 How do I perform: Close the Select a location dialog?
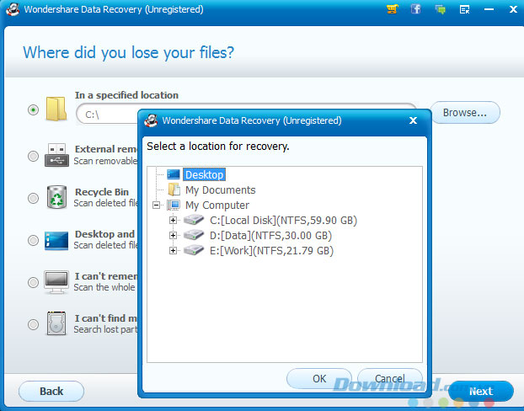point(413,120)
